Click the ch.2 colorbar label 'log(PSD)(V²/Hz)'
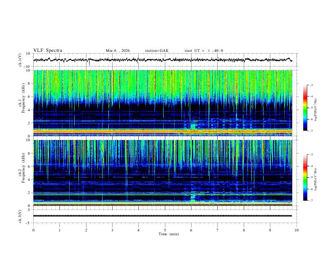334x258 pixels. click(316, 179)
